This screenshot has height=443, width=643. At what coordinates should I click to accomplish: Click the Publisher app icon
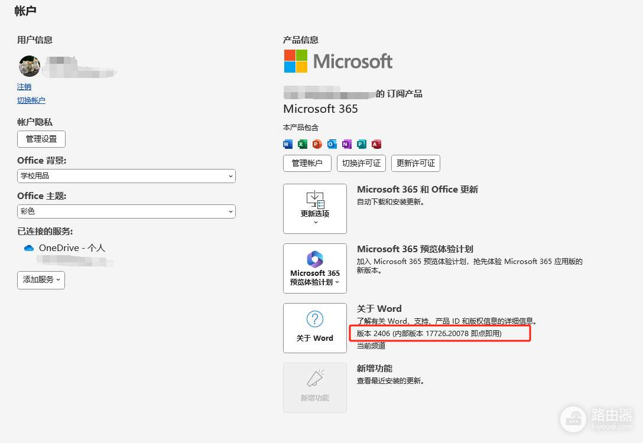(361, 144)
